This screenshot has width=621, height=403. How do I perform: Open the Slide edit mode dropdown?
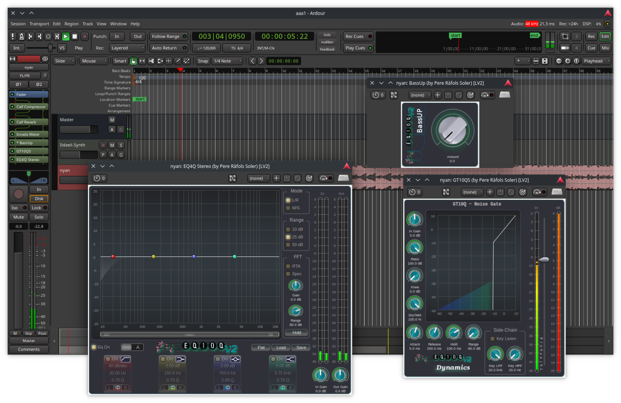click(x=64, y=61)
